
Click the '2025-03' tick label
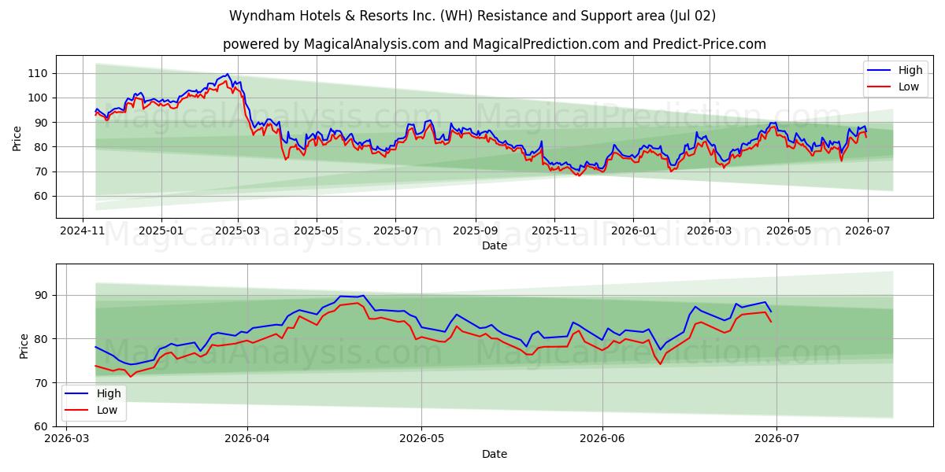tap(238, 231)
